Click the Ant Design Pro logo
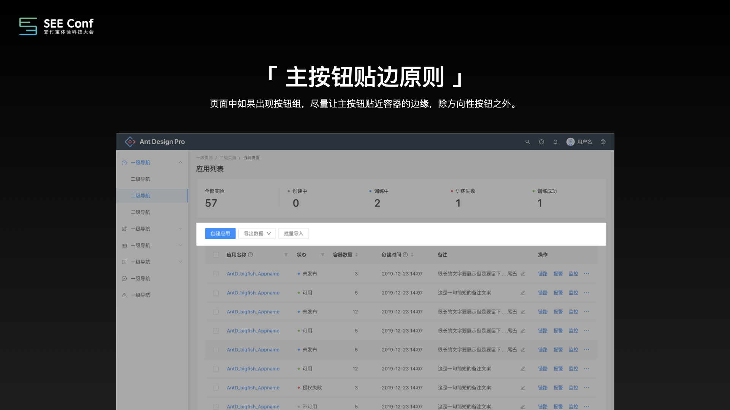This screenshot has height=410, width=730. coord(130,142)
